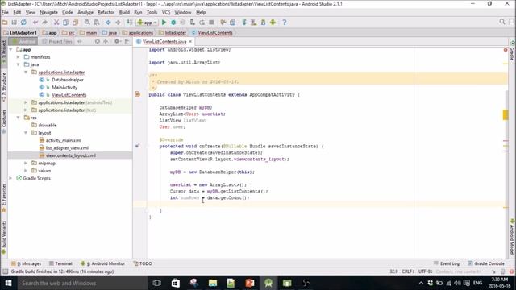Click the Help question mark icon
Screen dimensions: 516x290
(x=285, y=23)
